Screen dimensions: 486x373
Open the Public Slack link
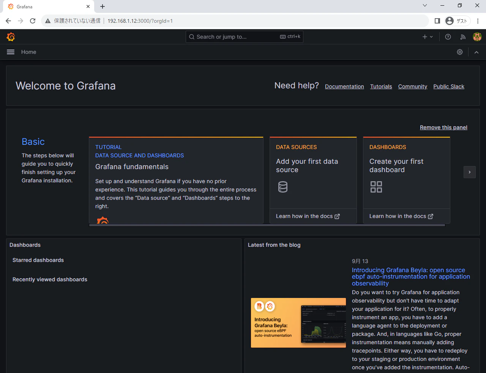[x=449, y=86]
